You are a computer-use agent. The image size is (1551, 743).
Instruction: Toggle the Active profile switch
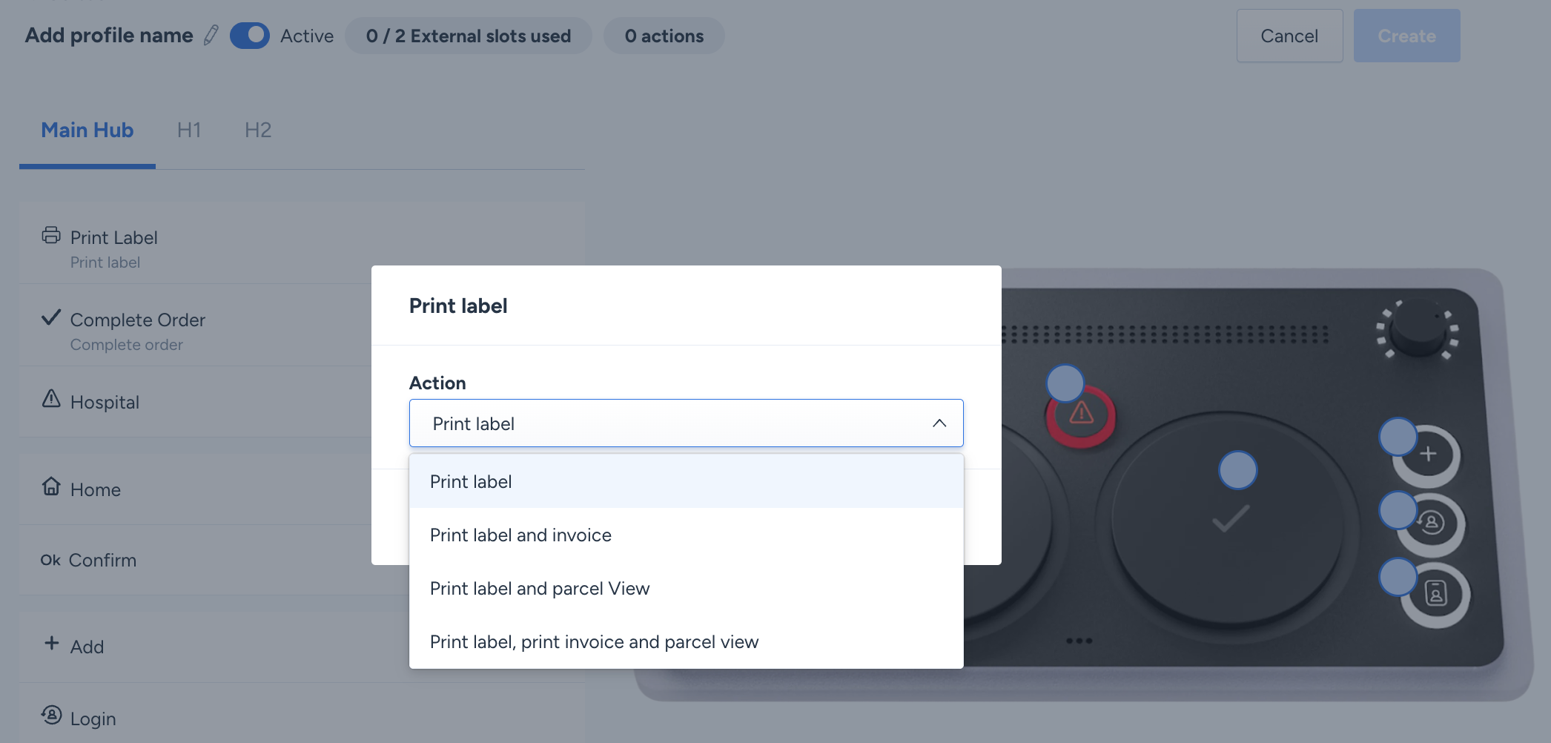(250, 36)
